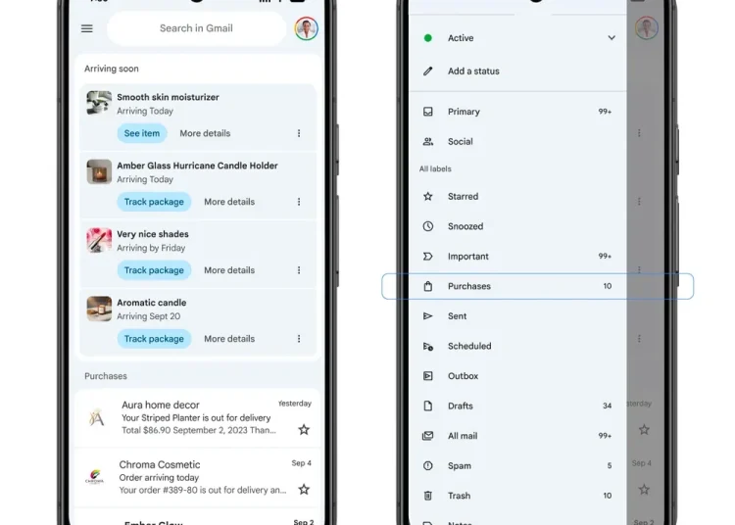The image size is (735, 525).
Task: Open More details for Smooth skin moisturizer
Action: click(x=205, y=133)
